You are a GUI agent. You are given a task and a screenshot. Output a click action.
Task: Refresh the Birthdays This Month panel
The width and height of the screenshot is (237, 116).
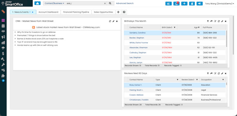coord(219,21)
